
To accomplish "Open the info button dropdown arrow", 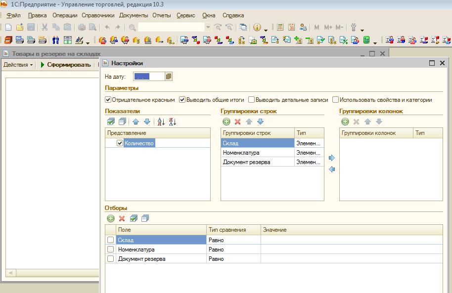I will click(266, 29).
